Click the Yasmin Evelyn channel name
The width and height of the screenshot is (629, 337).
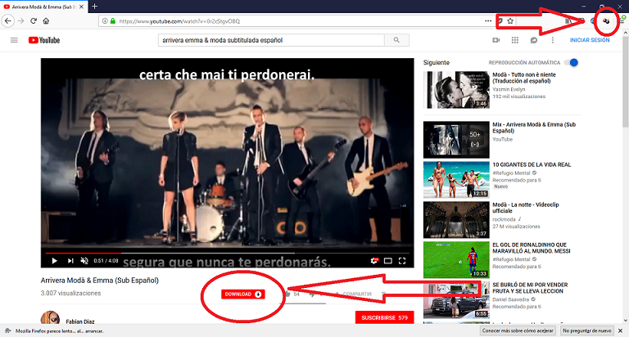(x=509, y=89)
